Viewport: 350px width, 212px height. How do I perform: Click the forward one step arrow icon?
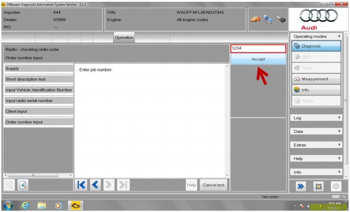pos(109,185)
